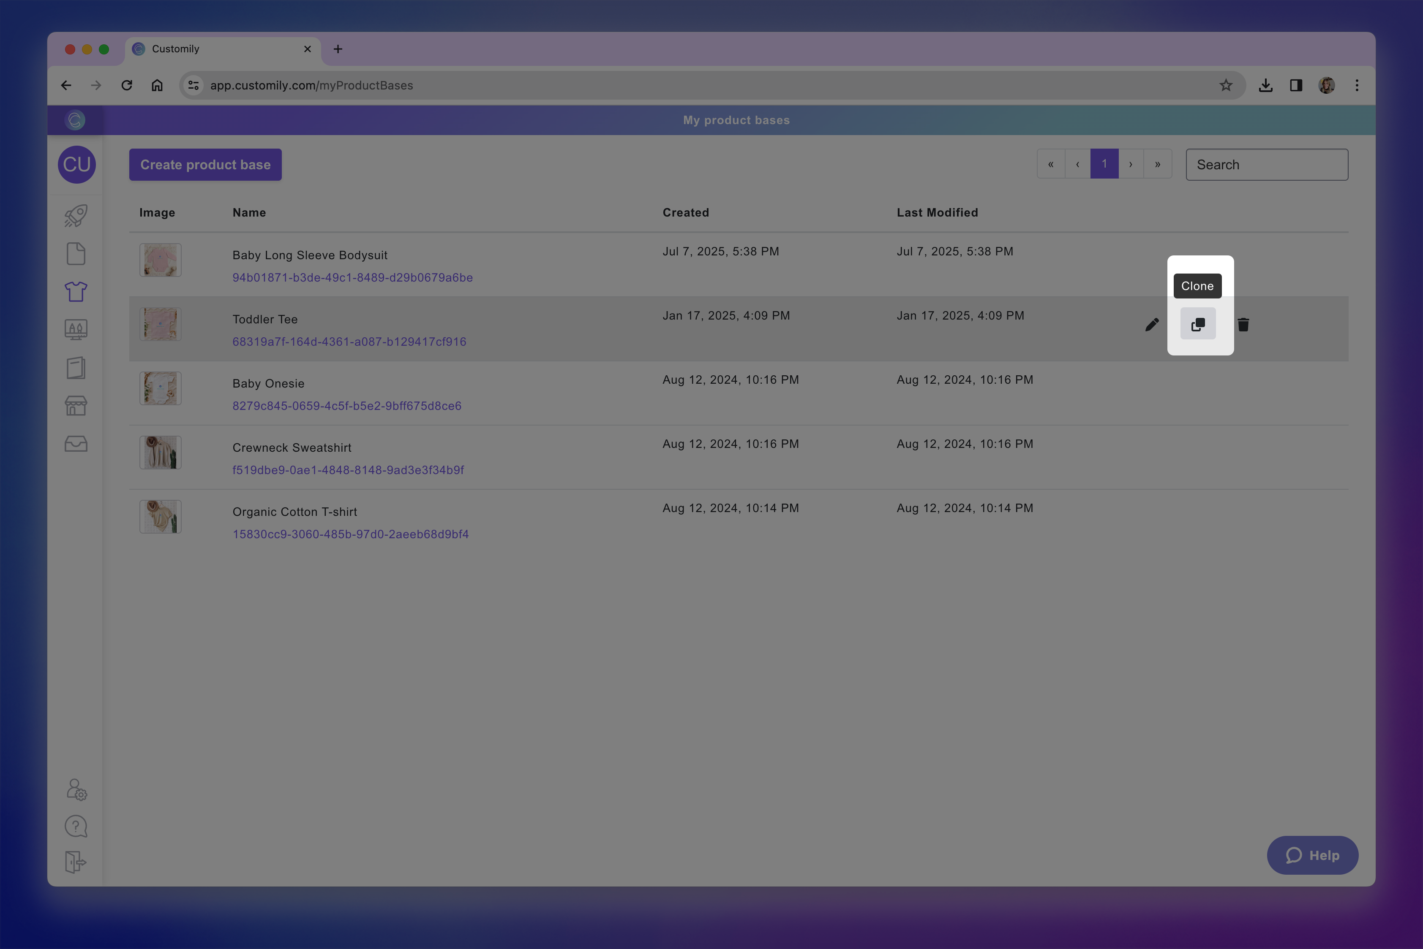Open the user settings icon in the sidebar

pos(76,790)
